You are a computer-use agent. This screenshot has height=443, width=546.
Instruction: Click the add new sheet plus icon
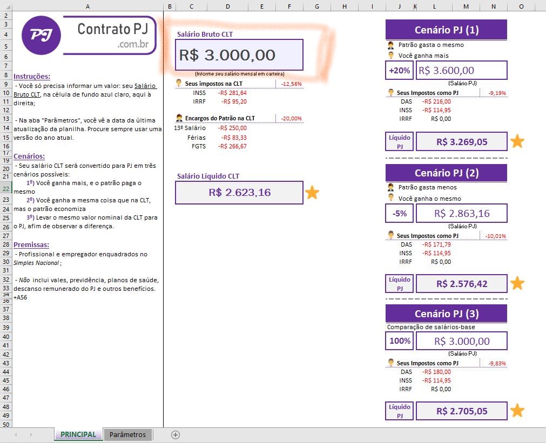click(175, 434)
